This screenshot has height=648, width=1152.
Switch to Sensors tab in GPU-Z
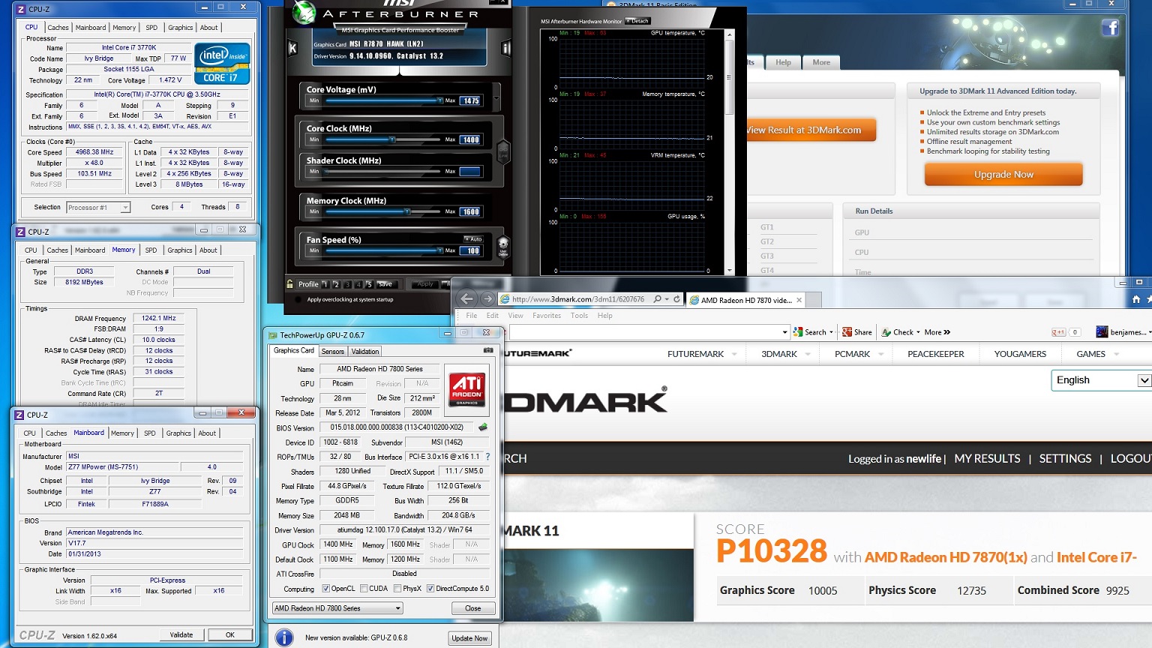pyautogui.click(x=333, y=352)
